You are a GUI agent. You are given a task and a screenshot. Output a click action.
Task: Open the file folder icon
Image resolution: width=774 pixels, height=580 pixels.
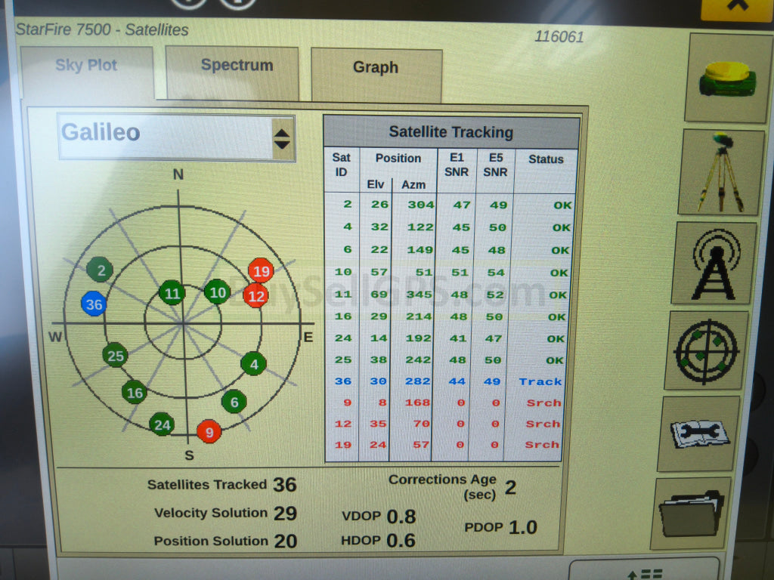(x=691, y=514)
